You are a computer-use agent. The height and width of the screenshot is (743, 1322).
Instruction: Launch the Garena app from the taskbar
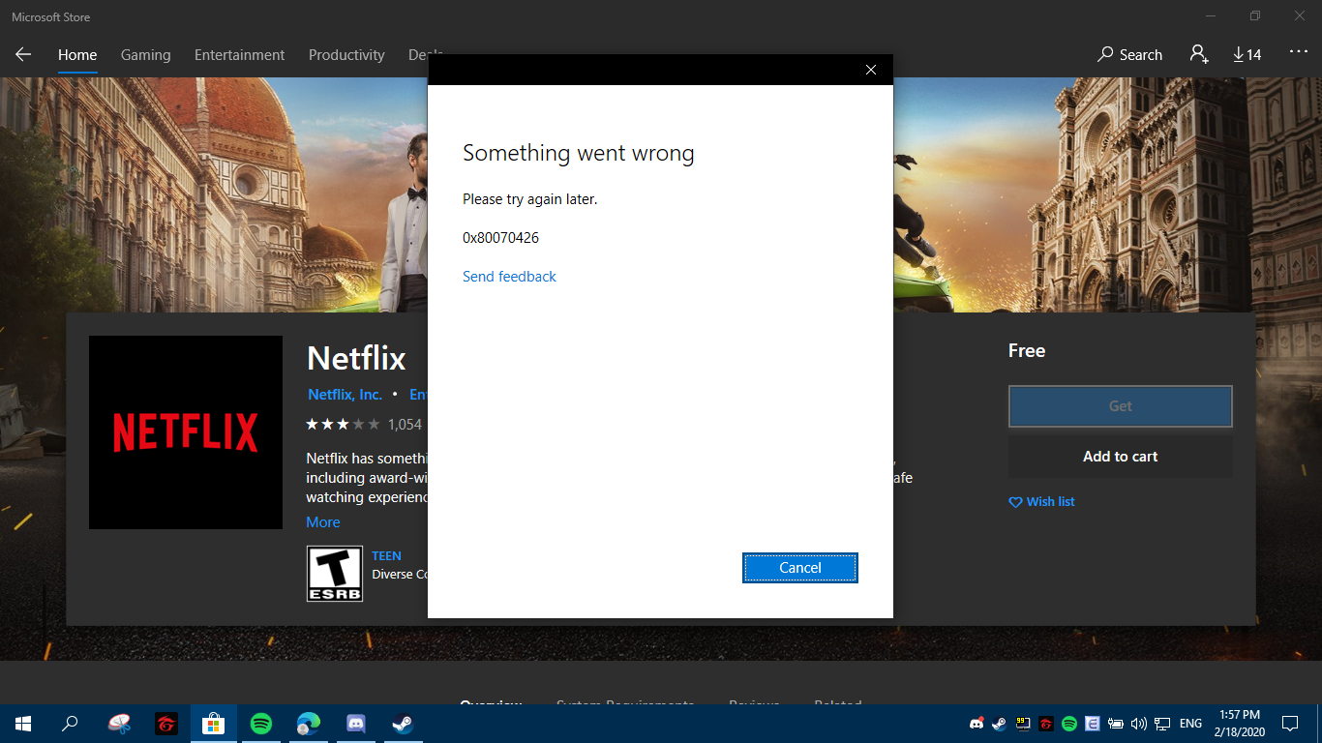(x=166, y=723)
